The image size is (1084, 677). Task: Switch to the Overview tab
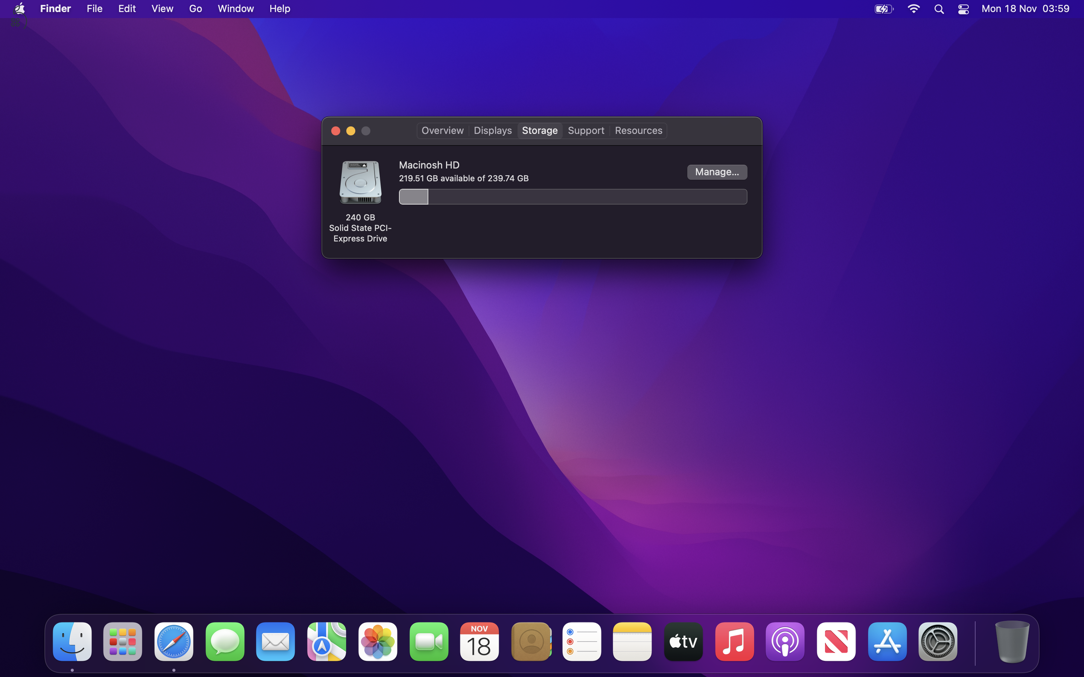(x=442, y=130)
